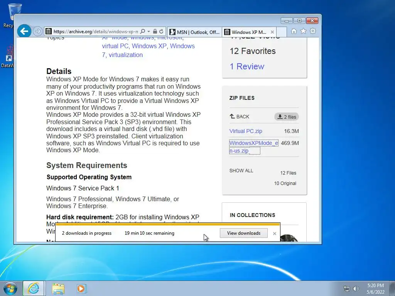Launch Windows Media Player from taskbar
The image size is (395, 296).
coord(81,288)
